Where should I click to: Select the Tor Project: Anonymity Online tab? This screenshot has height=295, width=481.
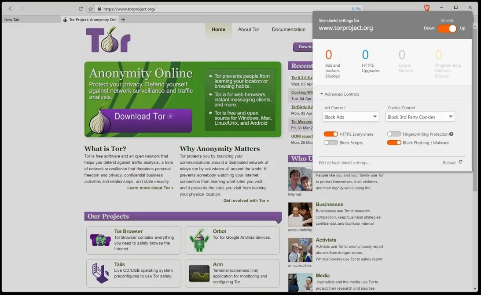click(x=89, y=20)
